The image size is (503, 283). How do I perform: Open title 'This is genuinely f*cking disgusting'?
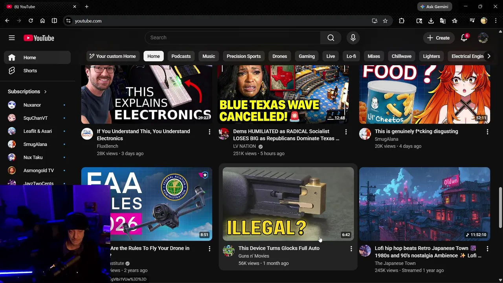tap(416, 132)
